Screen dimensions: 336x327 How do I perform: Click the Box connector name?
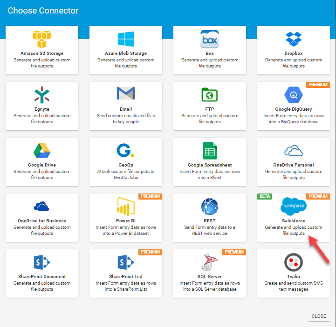pos(210,53)
